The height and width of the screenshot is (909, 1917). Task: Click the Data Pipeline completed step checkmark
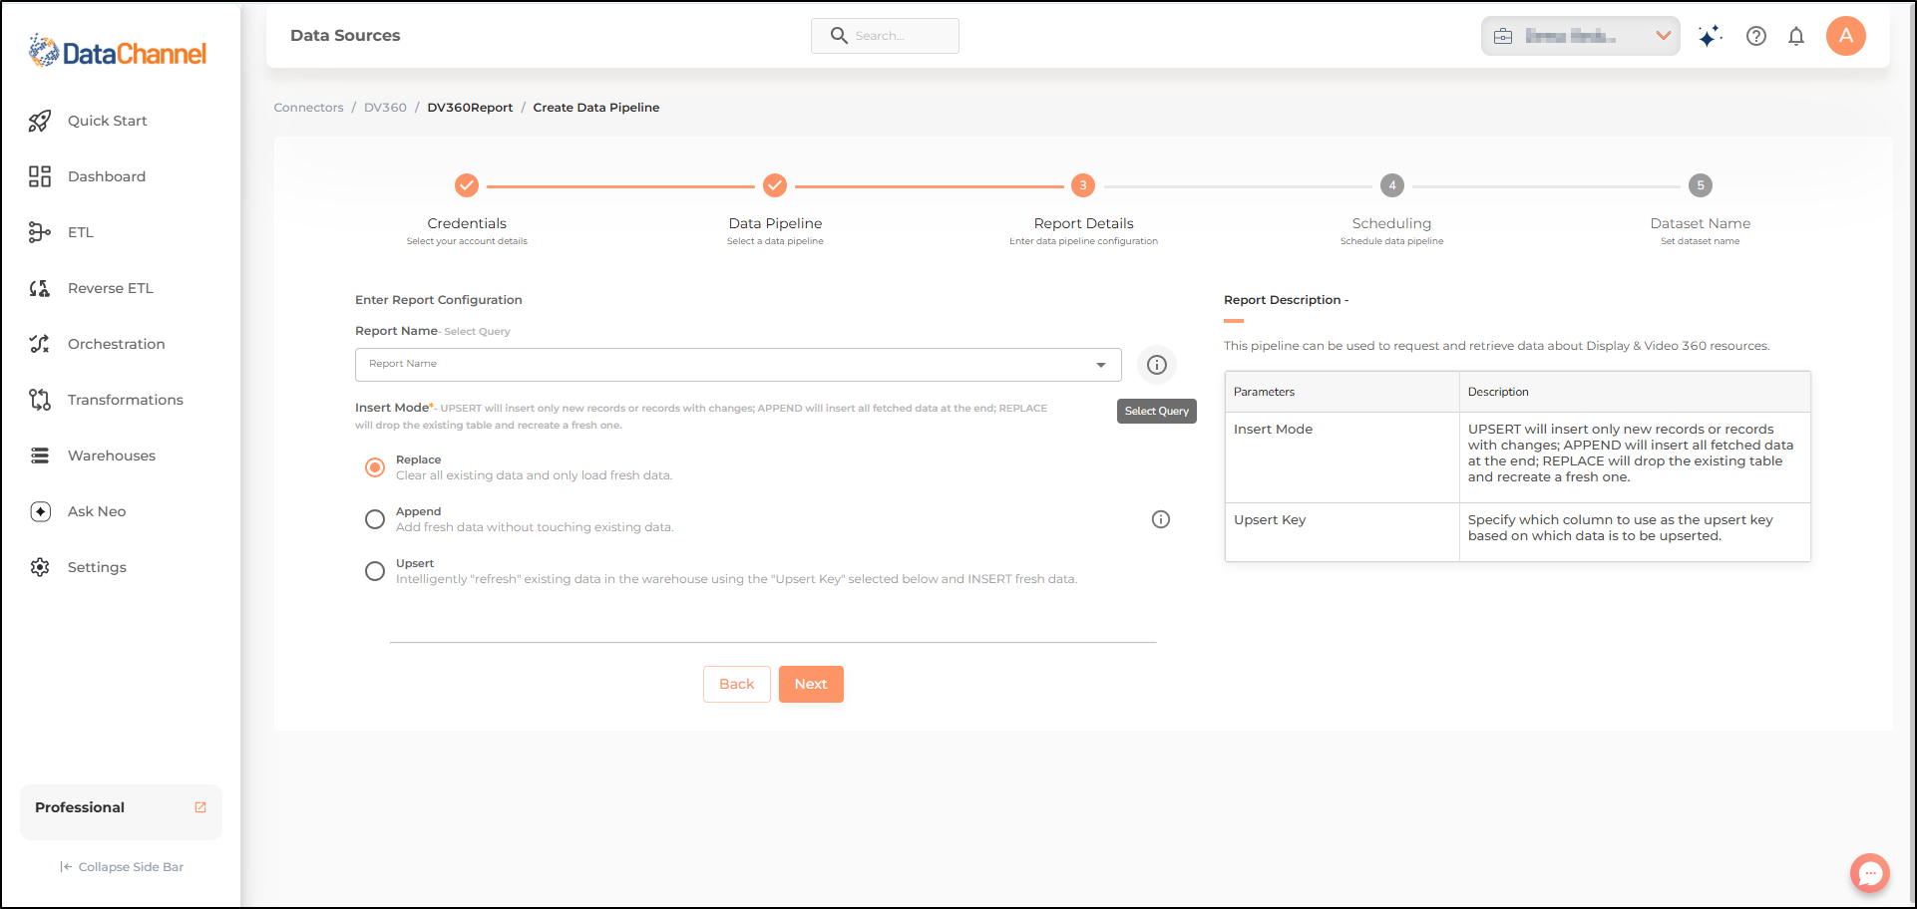click(x=775, y=185)
